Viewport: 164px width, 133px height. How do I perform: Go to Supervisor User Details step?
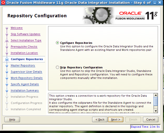(26, 72)
